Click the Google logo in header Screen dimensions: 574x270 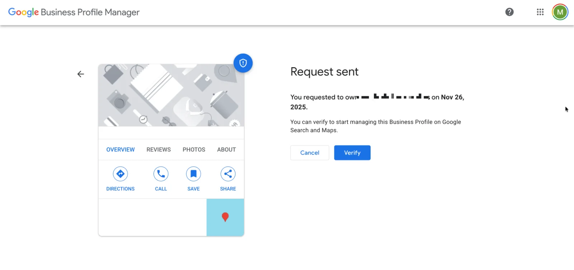[x=23, y=12]
